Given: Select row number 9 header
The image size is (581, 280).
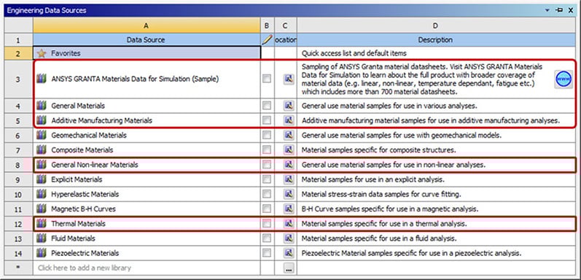Looking at the screenshot, I should tap(18, 179).
